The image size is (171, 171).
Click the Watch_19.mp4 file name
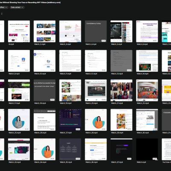click(x=65, y=103)
